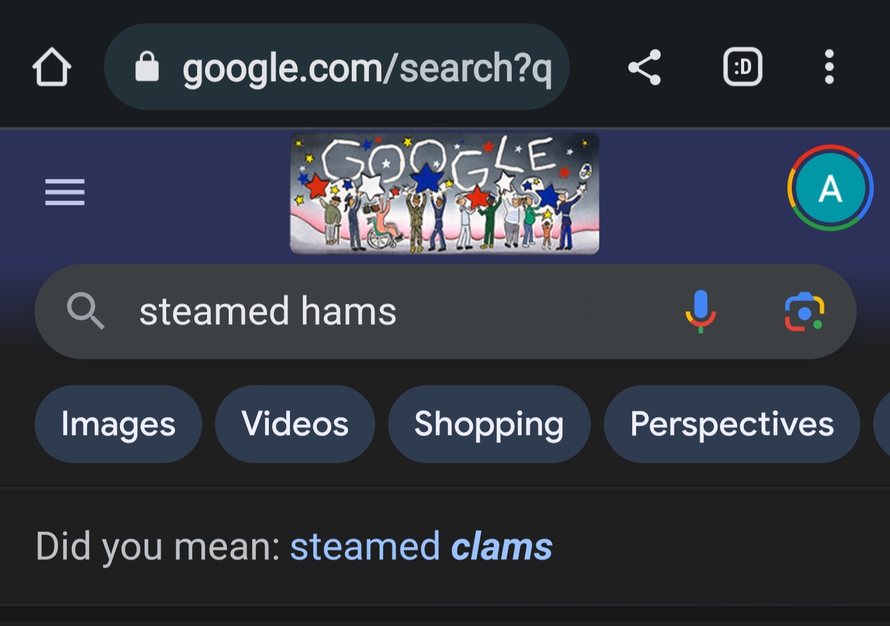Open the tab switcher icon
Viewport: 890px width, 626px height.
[x=742, y=67]
